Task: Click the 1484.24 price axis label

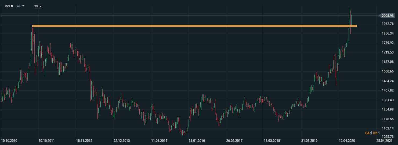Action: coord(388,81)
